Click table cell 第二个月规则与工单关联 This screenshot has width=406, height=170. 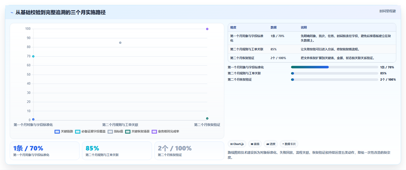[x=247, y=49]
